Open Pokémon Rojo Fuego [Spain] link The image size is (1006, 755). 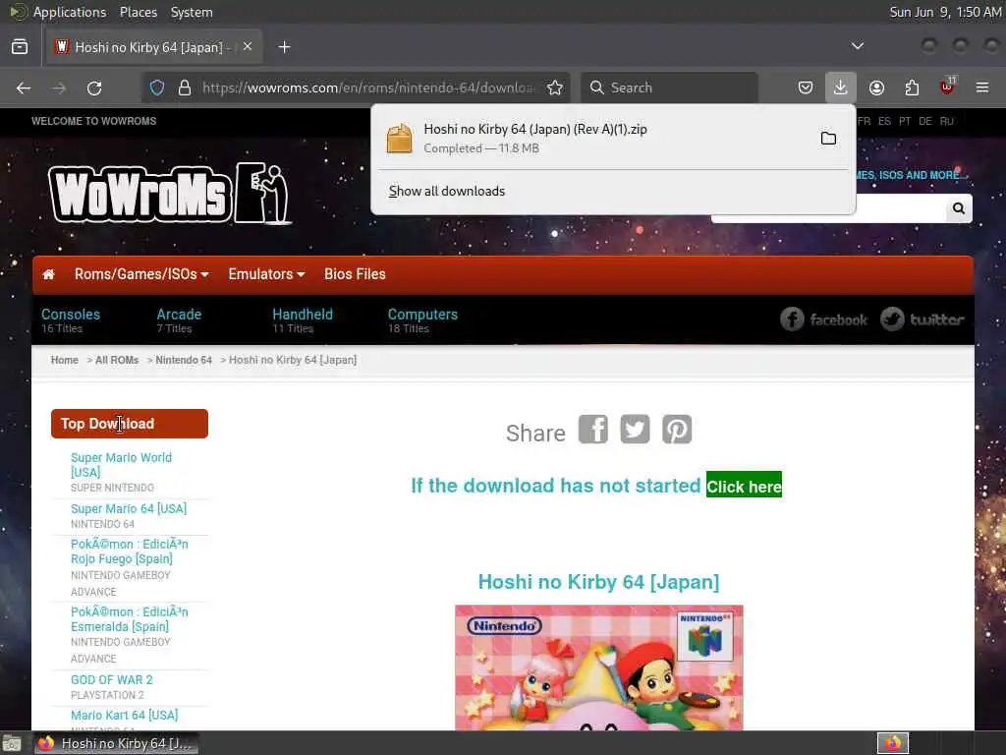click(129, 552)
